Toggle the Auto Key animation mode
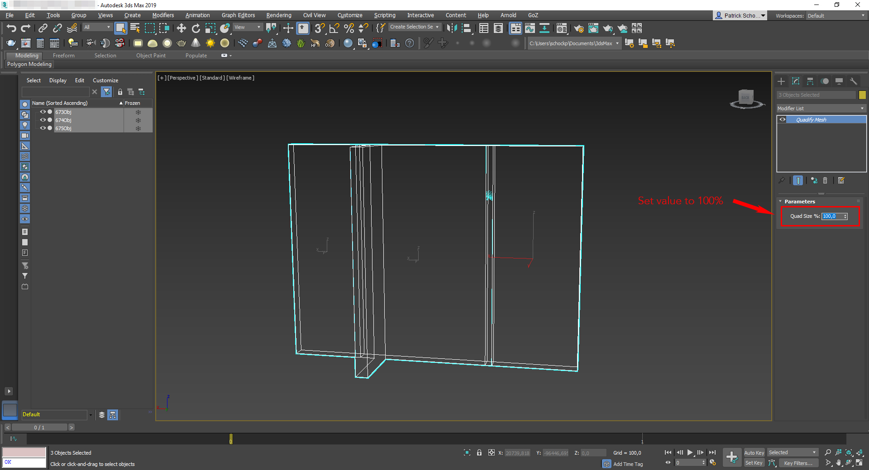Screen dimensions: 869x470 click(754, 453)
